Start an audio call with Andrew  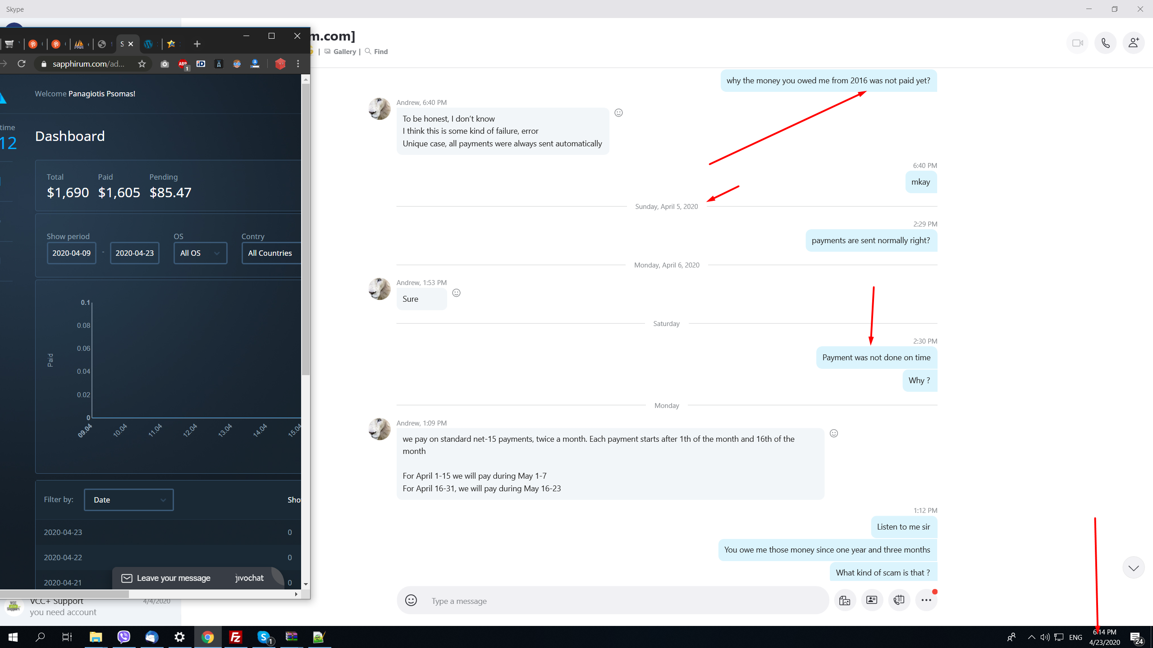pos(1105,43)
